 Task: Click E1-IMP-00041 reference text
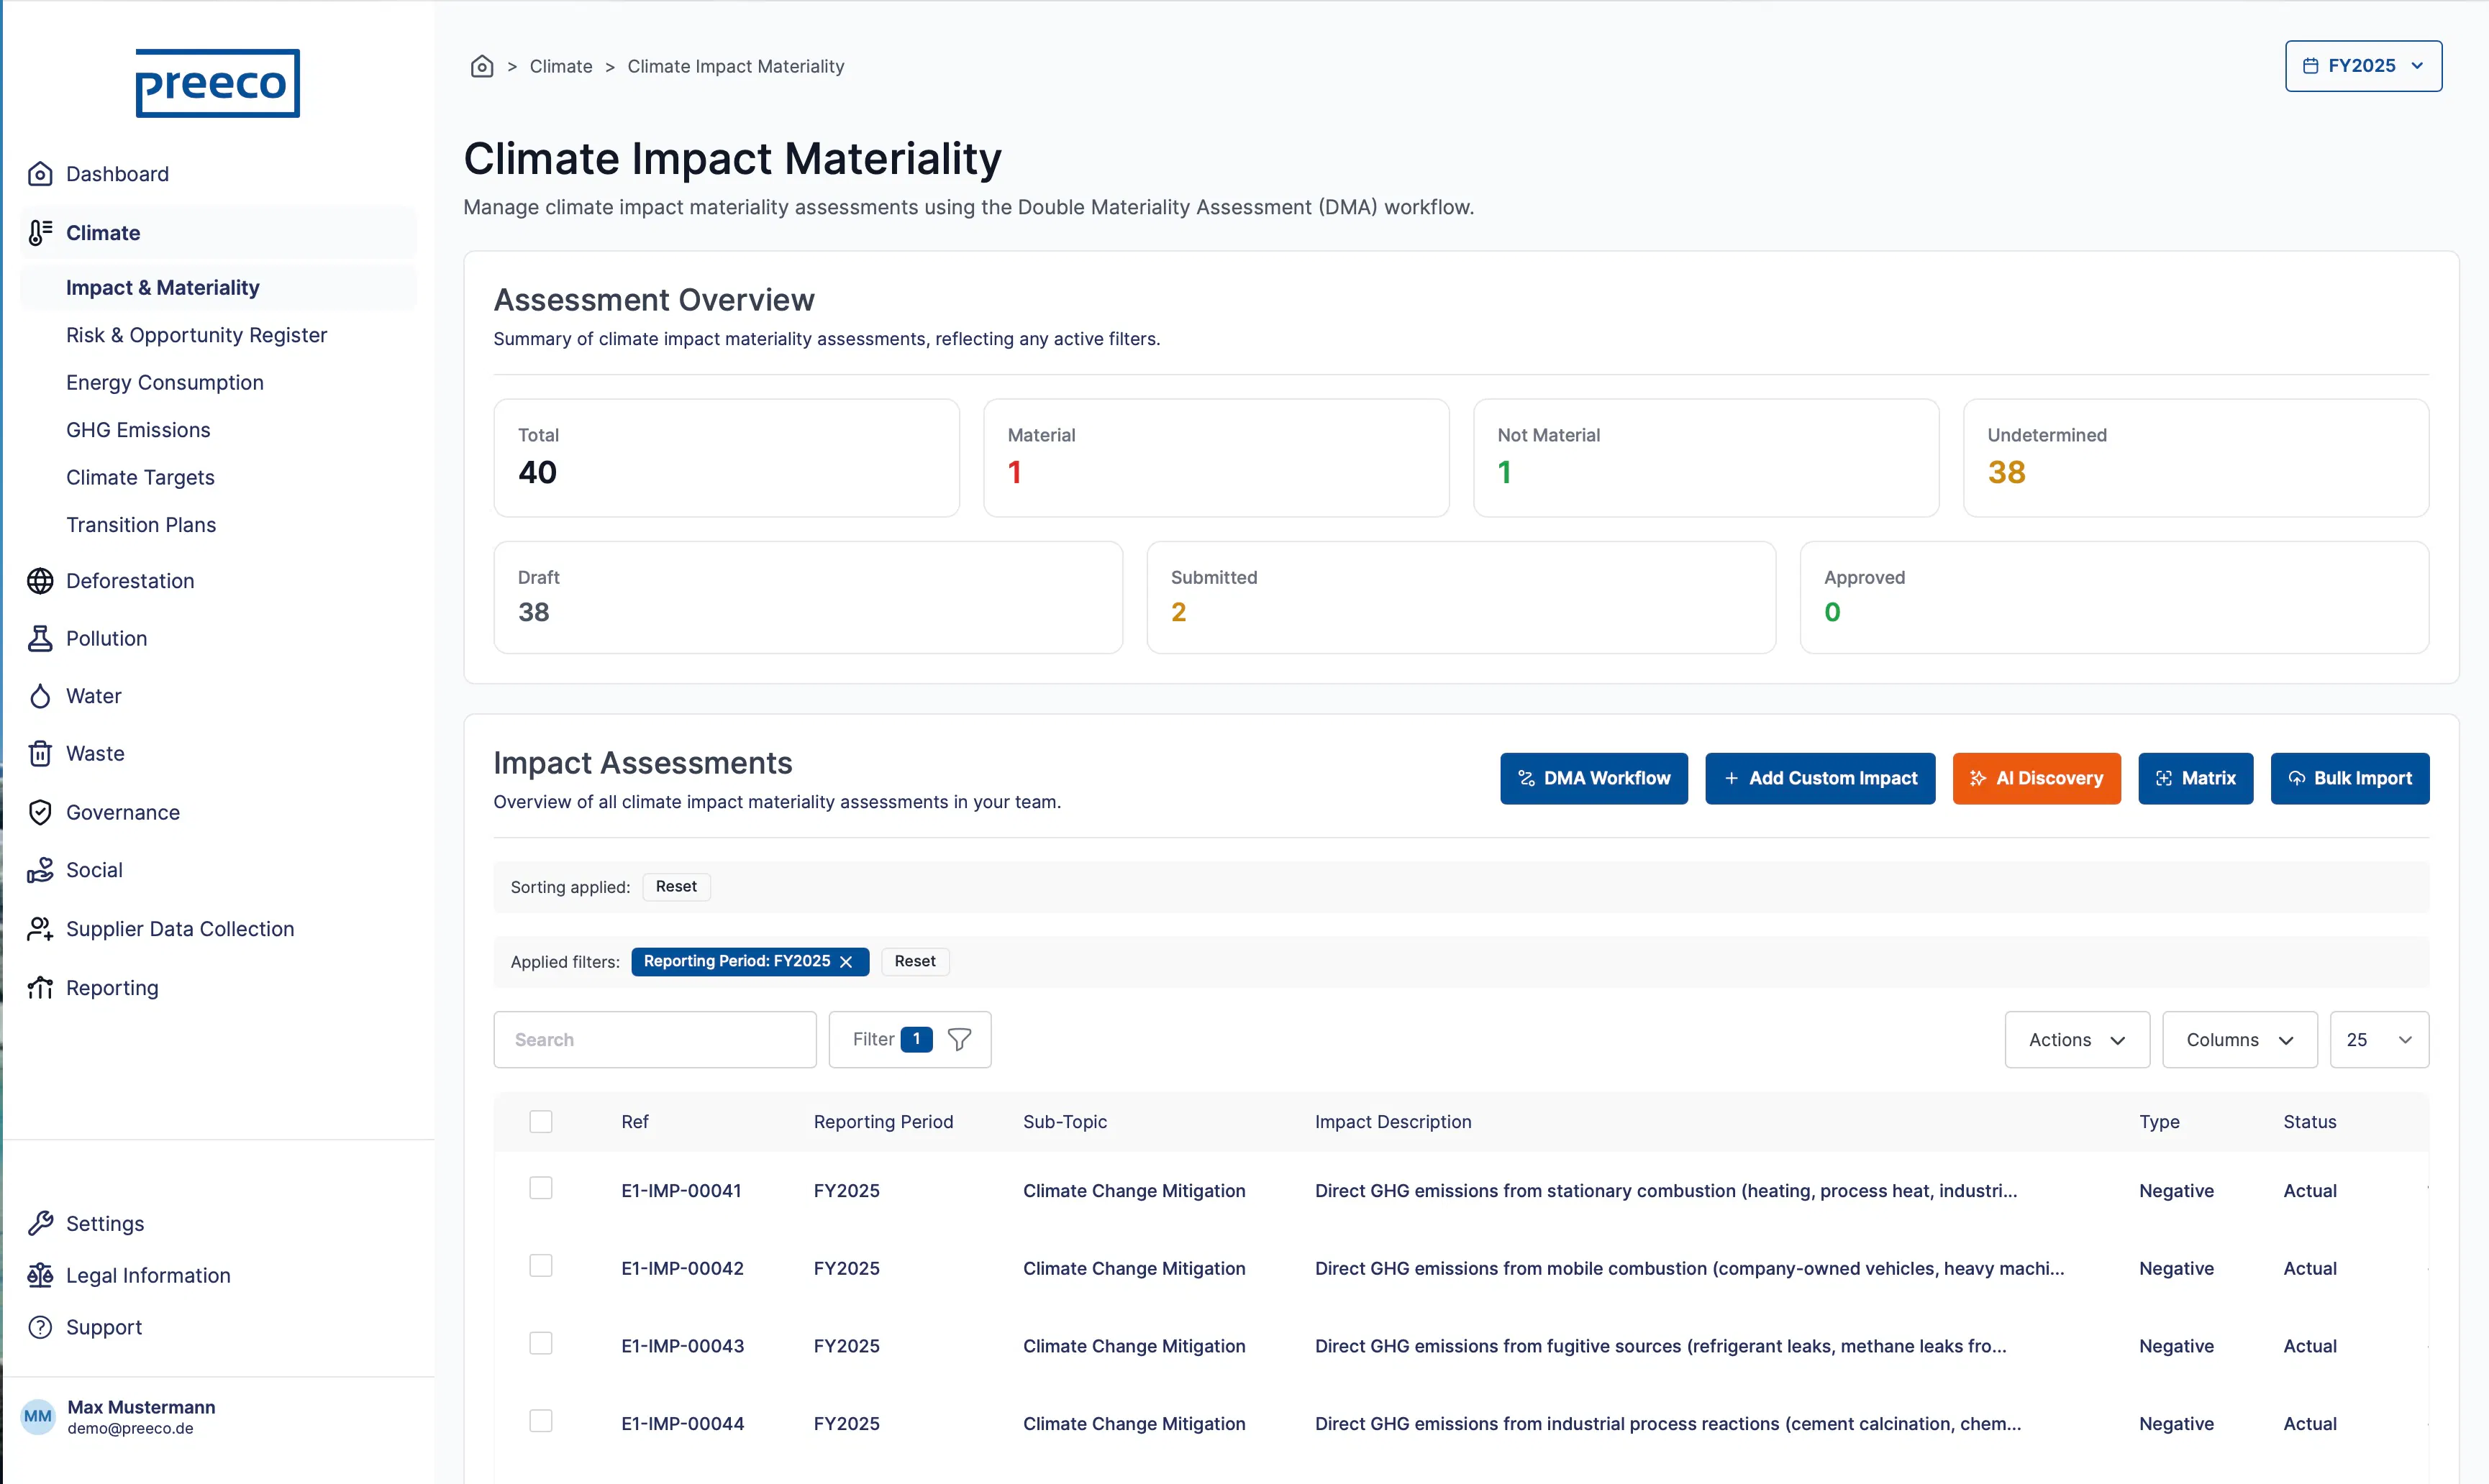[681, 1191]
